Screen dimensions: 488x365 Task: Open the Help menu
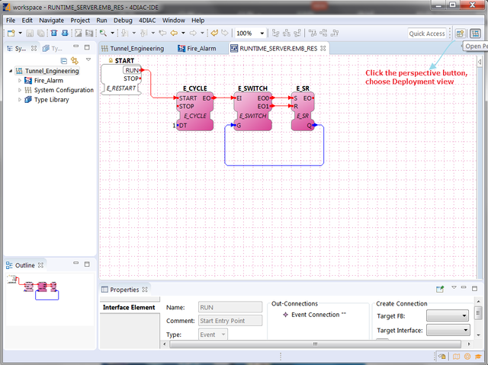click(198, 21)
